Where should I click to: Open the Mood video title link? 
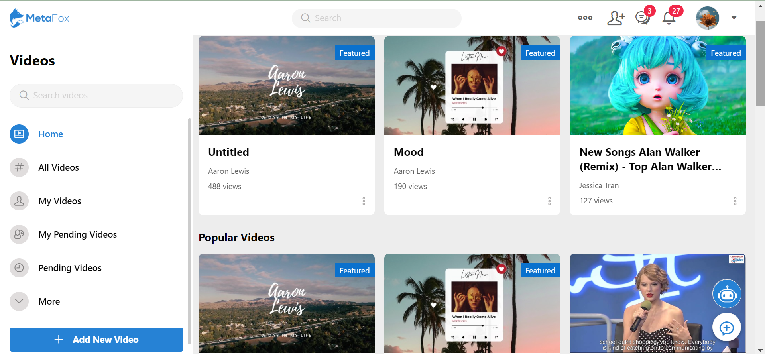coord(409,152)
